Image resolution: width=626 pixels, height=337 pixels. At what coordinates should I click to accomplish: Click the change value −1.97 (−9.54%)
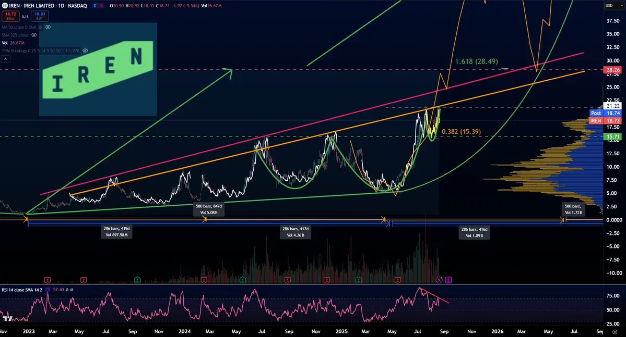pyautogui.click(x=185, y=6)
